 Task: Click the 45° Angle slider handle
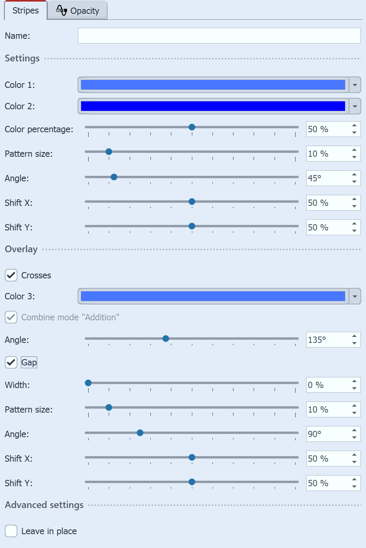[114, 177]
